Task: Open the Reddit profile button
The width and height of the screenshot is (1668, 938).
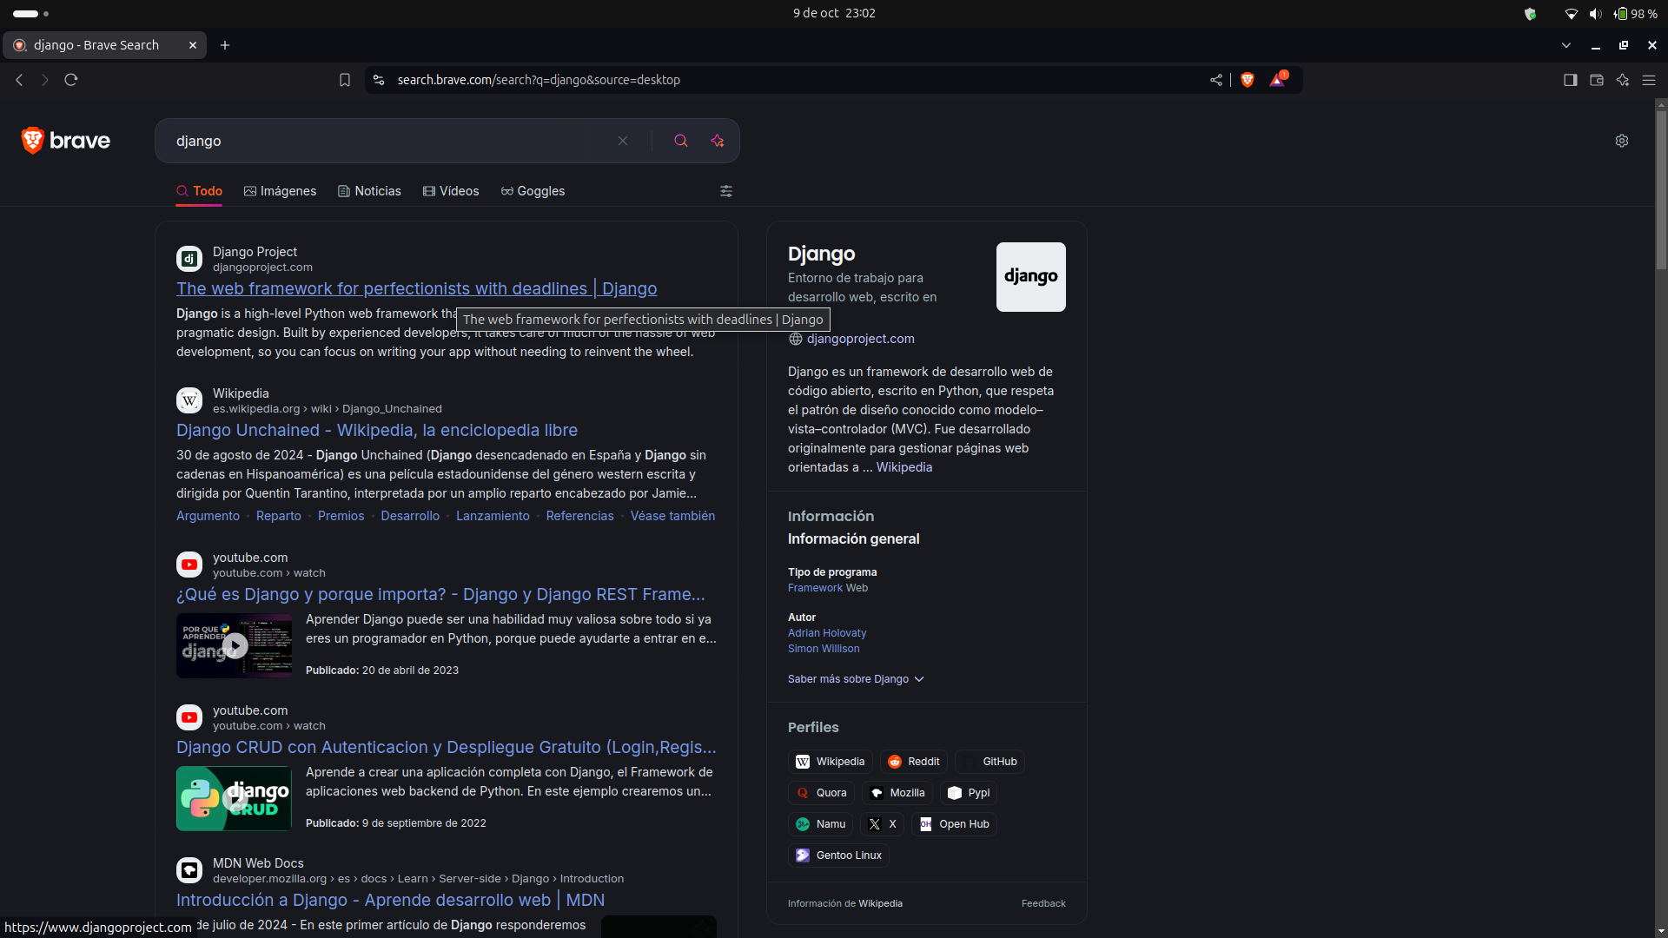Action: (914, 762)
